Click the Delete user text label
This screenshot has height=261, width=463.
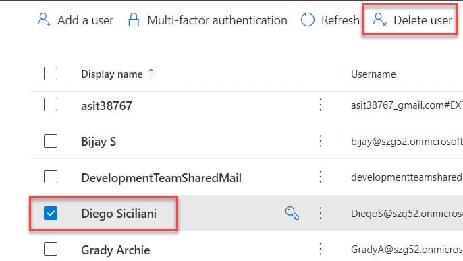click(423, 20)
